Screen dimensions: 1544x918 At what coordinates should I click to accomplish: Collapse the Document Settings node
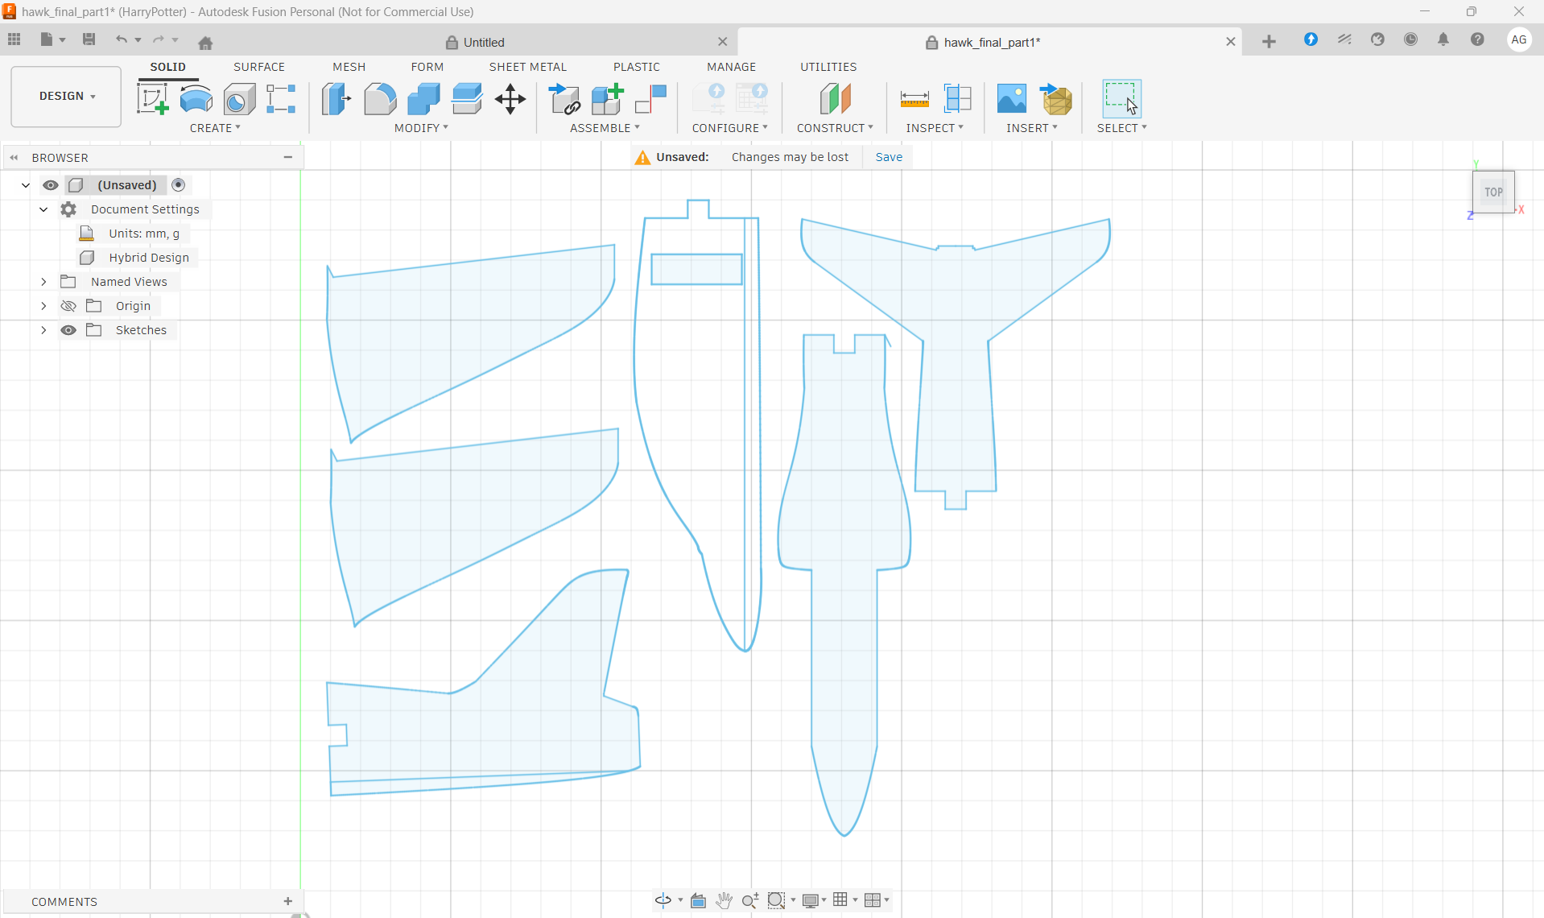pyautogui.click(x=43, y=209)
